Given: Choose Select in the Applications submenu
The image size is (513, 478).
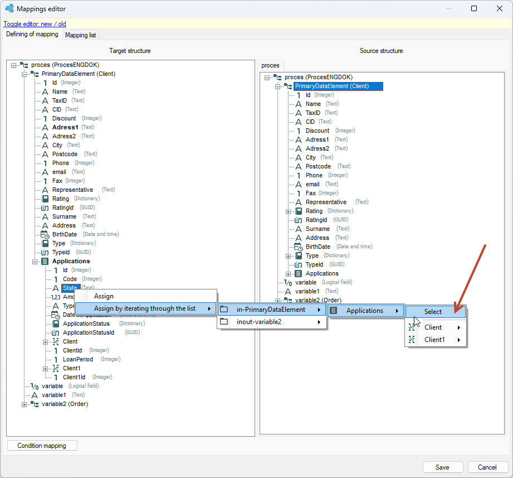Looking at the screenshot, I should pos(436,312).
